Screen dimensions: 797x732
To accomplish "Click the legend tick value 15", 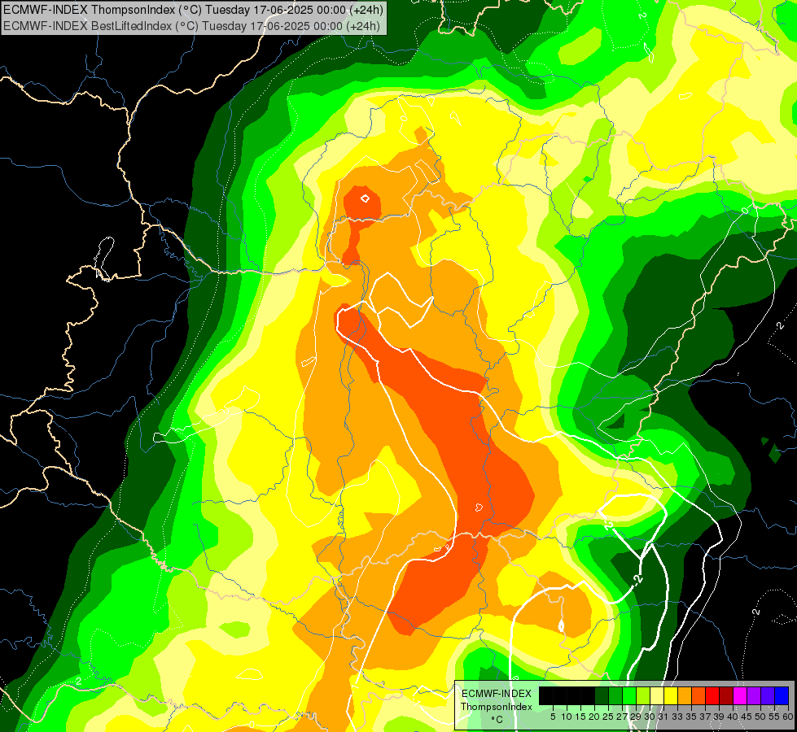I will [580, 717].
